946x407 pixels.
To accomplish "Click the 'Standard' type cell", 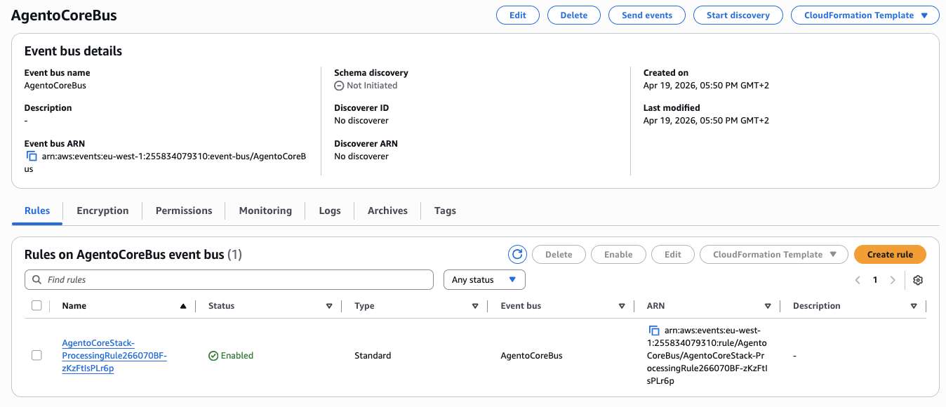I will point(373,356).
